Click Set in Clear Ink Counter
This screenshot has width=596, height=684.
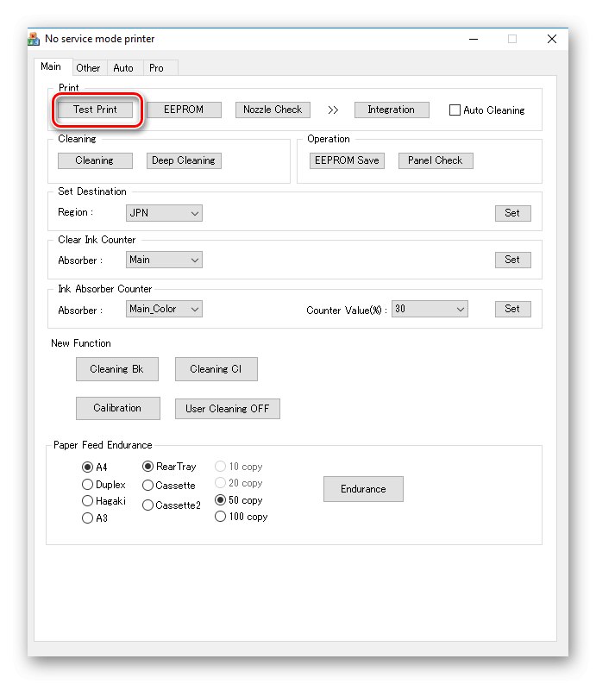tap(512, 260)
